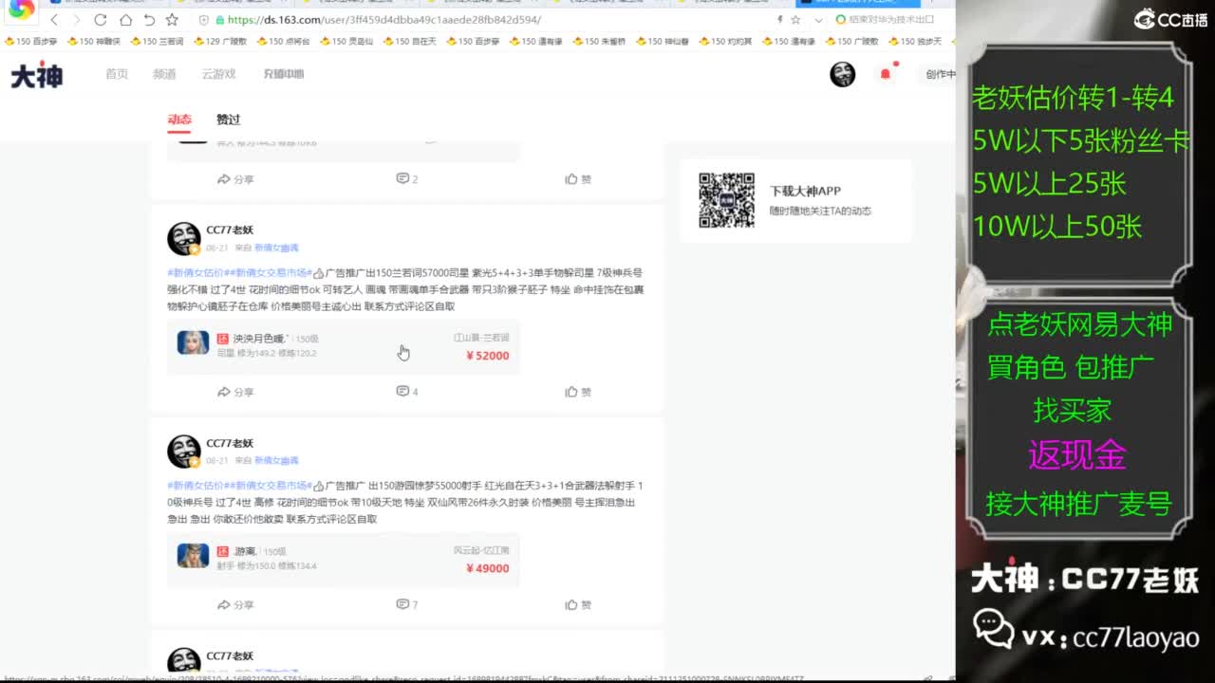Switch to the 赞过 tab
The image size is (1215, 683).
pyautogui.click(x=228, y=120)
